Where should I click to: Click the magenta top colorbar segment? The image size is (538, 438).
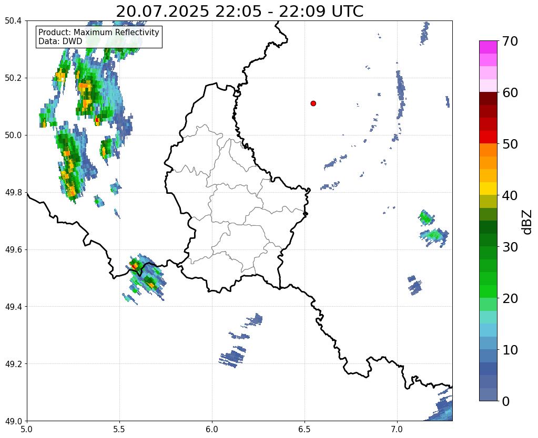point(488,47)
